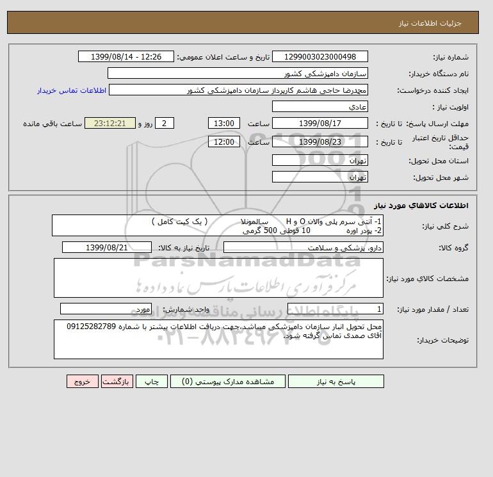
Task: Click label 'تاریخ نیاز به کالا:'
Action: (184, 248)
